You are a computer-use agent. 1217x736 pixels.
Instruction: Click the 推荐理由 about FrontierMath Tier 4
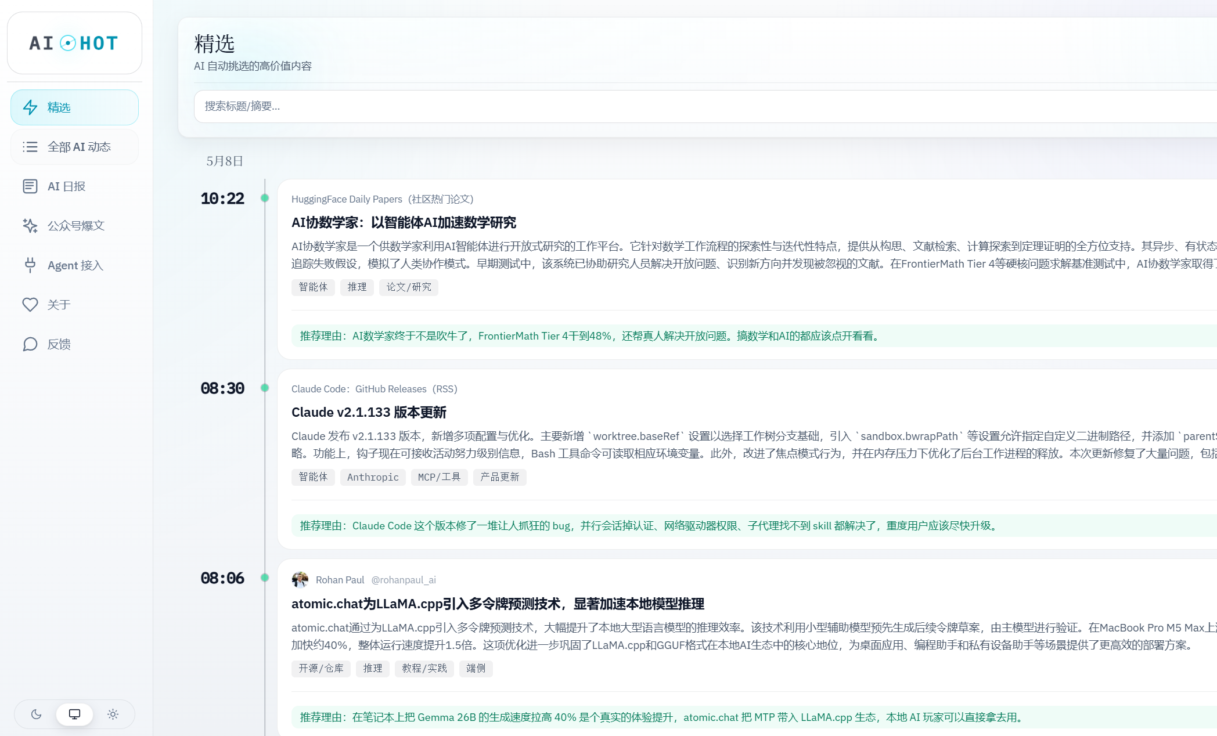coord(754,336)
